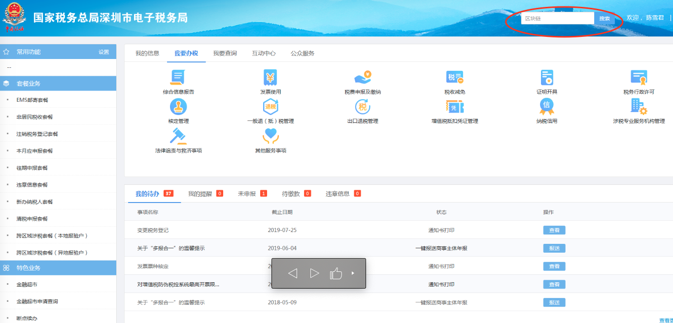This screenshot has width=673, height=323.
Task: Open the EMS邮寄套餐 sidebar item
Action: coord(32,100)
